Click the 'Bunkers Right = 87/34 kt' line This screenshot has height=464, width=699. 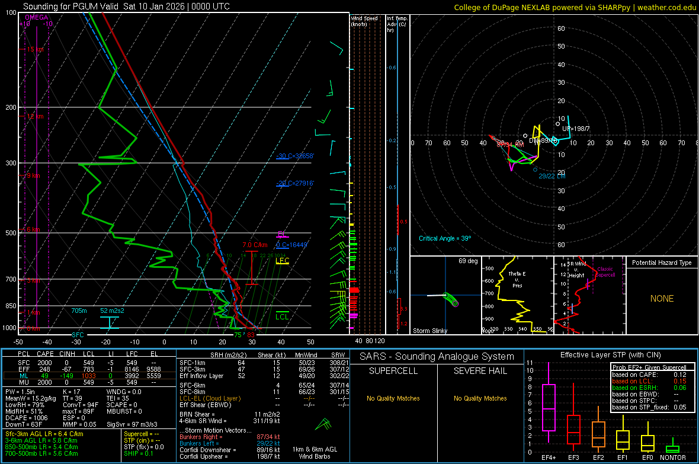[230, 437]
